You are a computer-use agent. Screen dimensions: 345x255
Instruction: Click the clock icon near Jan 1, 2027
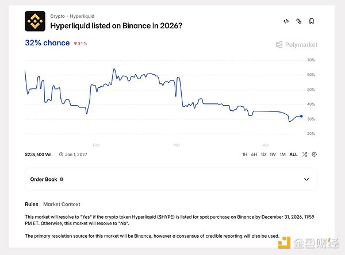tap(61, 154)
